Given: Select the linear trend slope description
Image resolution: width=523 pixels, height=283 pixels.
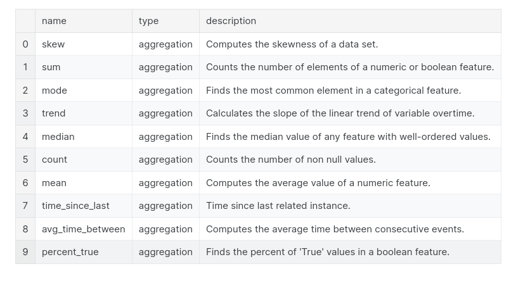Looking at the screenshot, I should 340,113.
